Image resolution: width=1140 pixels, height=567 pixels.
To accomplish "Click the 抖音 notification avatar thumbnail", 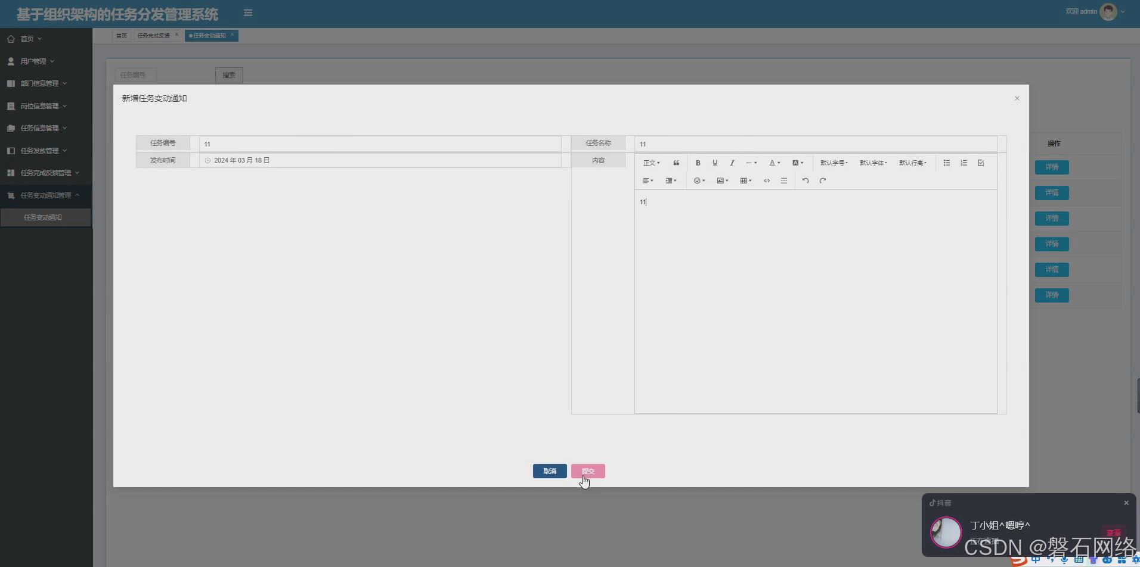I will 946,532.
